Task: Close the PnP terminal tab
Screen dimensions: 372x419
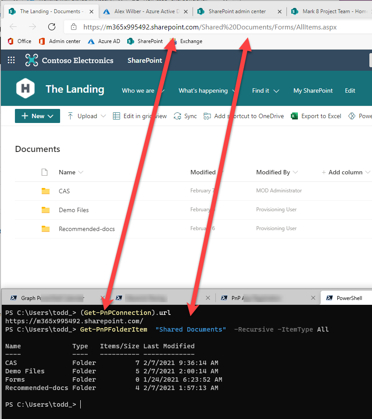Action: 313,298
